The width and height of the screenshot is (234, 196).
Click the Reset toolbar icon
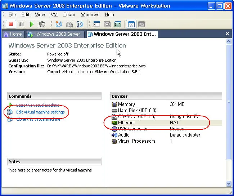click(x=42, y=24)
